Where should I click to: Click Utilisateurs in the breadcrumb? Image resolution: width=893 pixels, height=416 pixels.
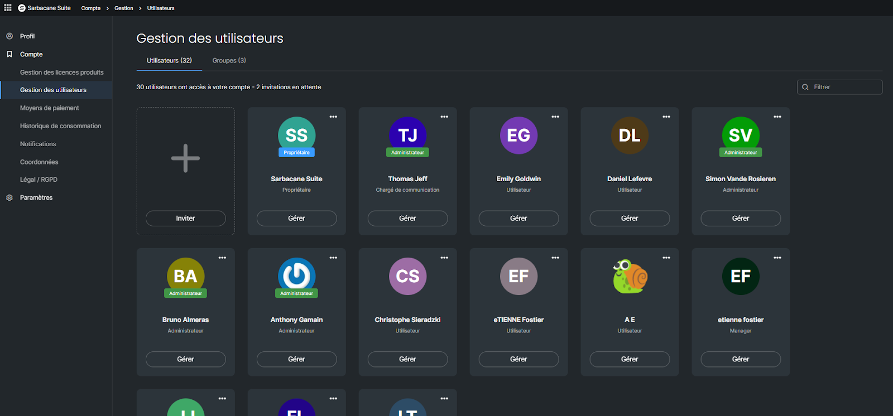(x=161, y=8)
